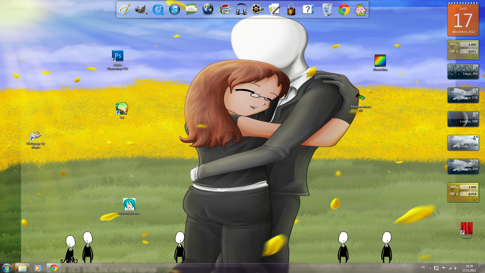Open the CHF dropdown in the JPY gadget
The image size is (485, 273).
454,51
